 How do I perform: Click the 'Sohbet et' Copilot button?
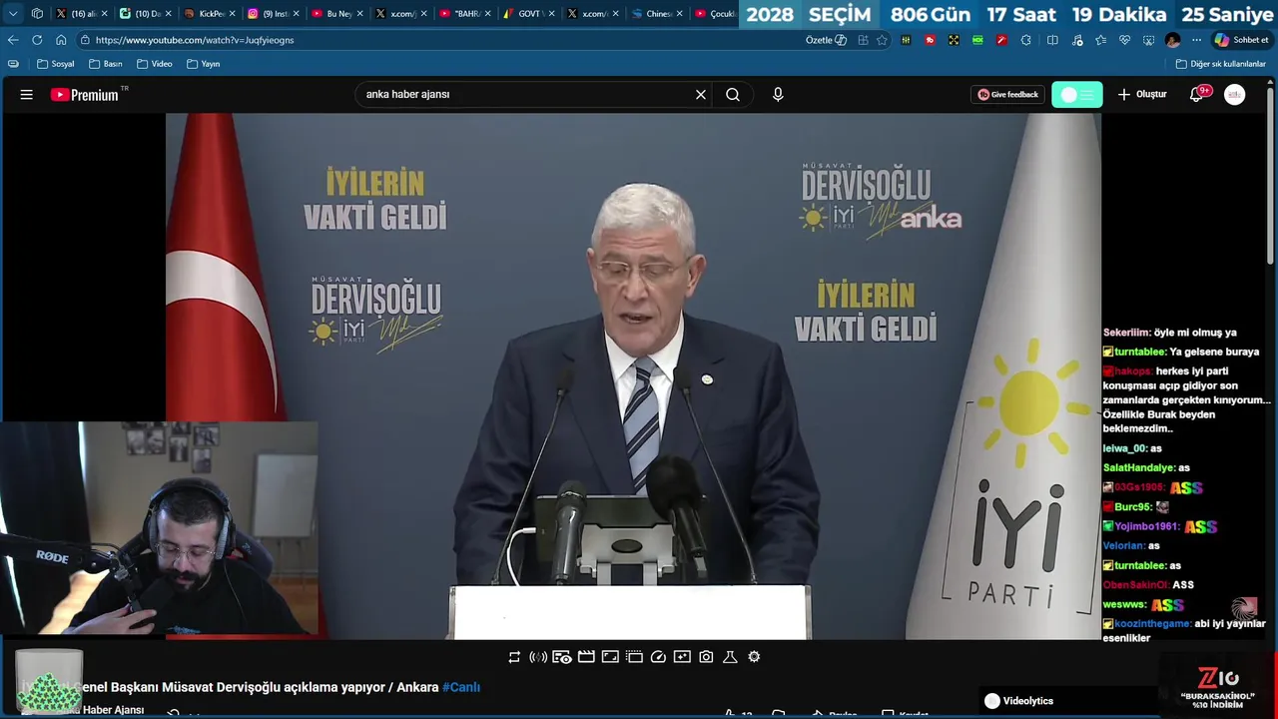tap(1241, 40)
